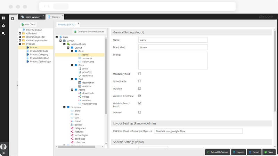Viewport: 278px width, 156px height.
Task: Click the panel toggle icon beside cisco_women tab
Action: coord(13,19)
